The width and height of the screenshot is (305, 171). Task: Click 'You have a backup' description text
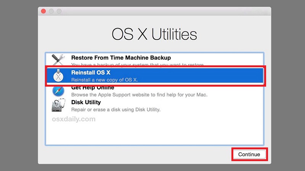click(137, 65)
